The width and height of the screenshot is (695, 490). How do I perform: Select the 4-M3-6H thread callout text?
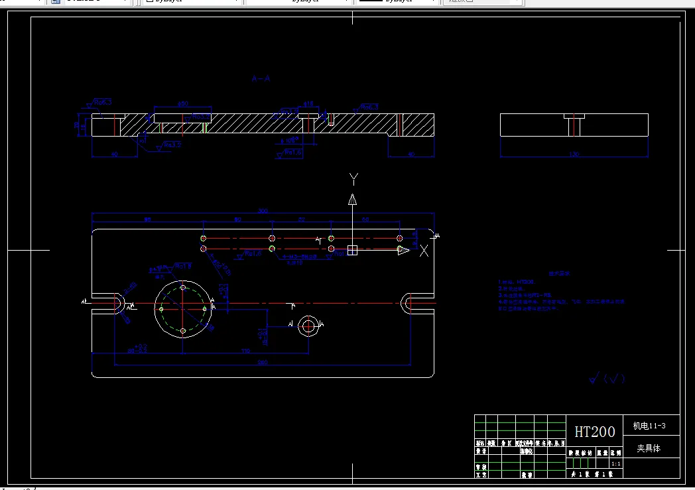(x=300, y=257)
